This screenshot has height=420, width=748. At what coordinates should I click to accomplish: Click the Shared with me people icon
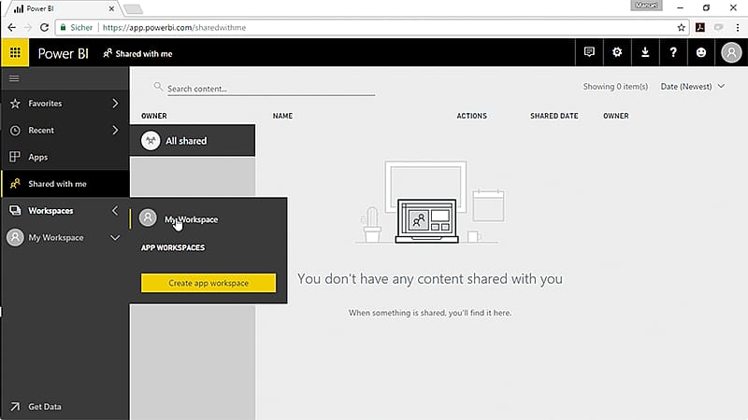[x=15, y=184]
